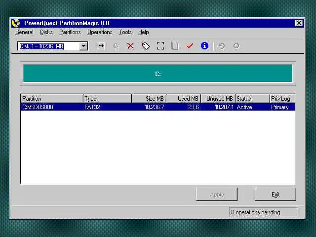Click the Format partition bracket icon

click(160, 46)
